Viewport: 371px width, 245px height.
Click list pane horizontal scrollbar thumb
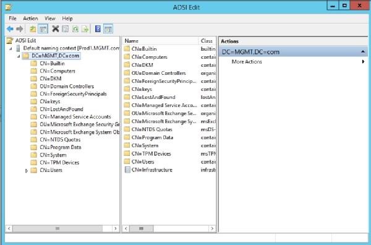141,228
